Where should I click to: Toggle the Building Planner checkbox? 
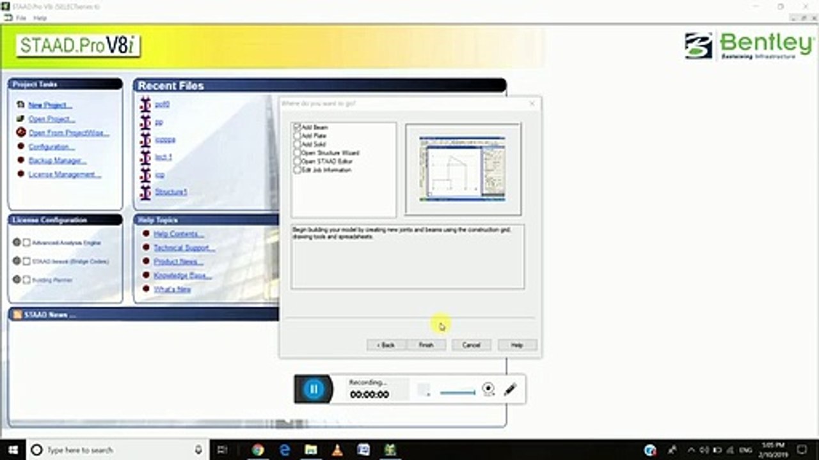click(x=27, y=280)
